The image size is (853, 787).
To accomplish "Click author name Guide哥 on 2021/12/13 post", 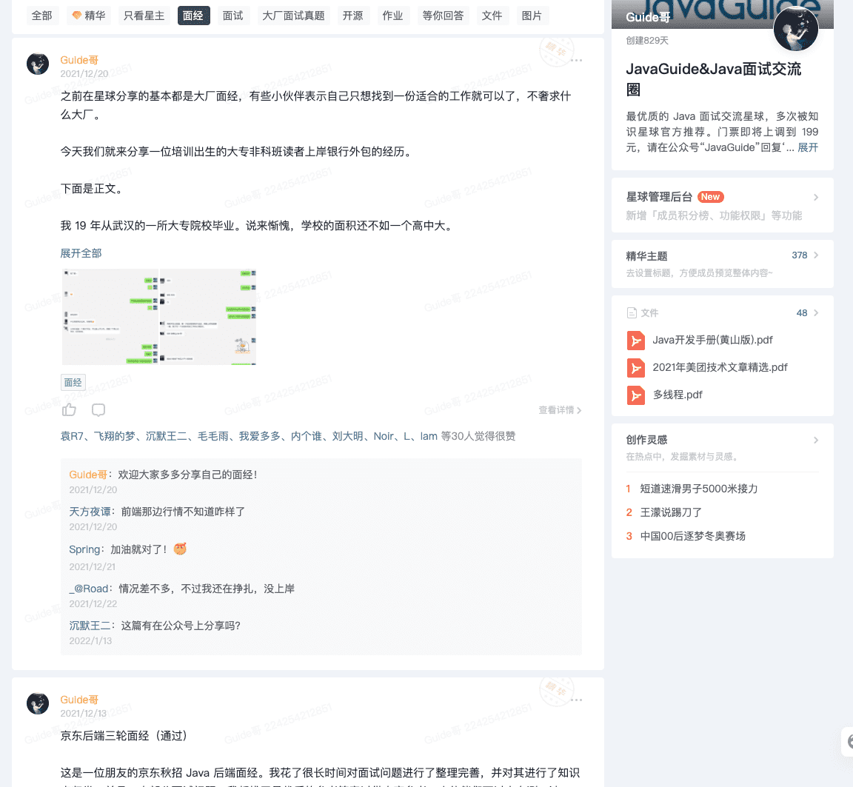I will [x=79, y=700].
